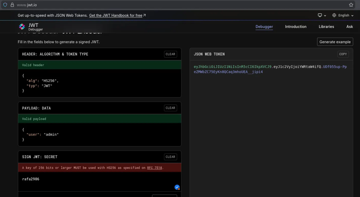Open the Introduction page

(296, 27)
